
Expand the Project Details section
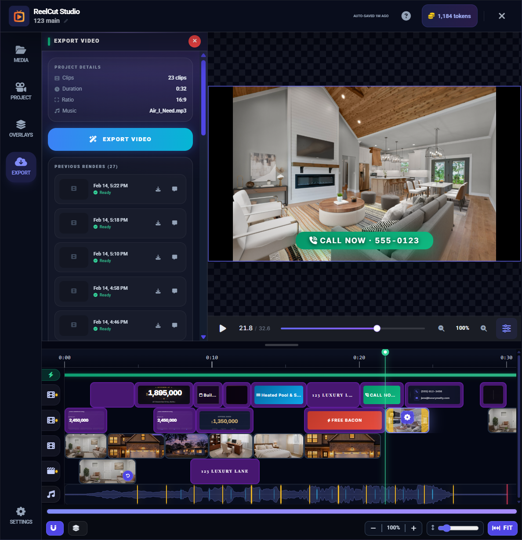coord(78,67)
